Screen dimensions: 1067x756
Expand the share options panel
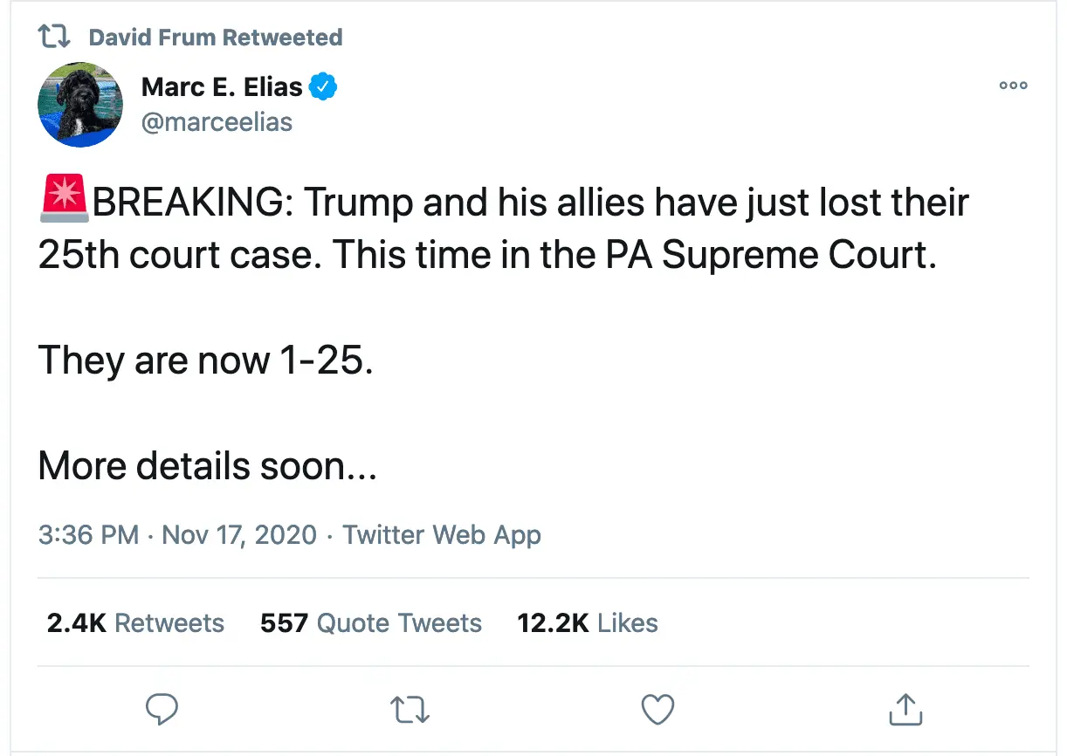[x=905, y=709]
